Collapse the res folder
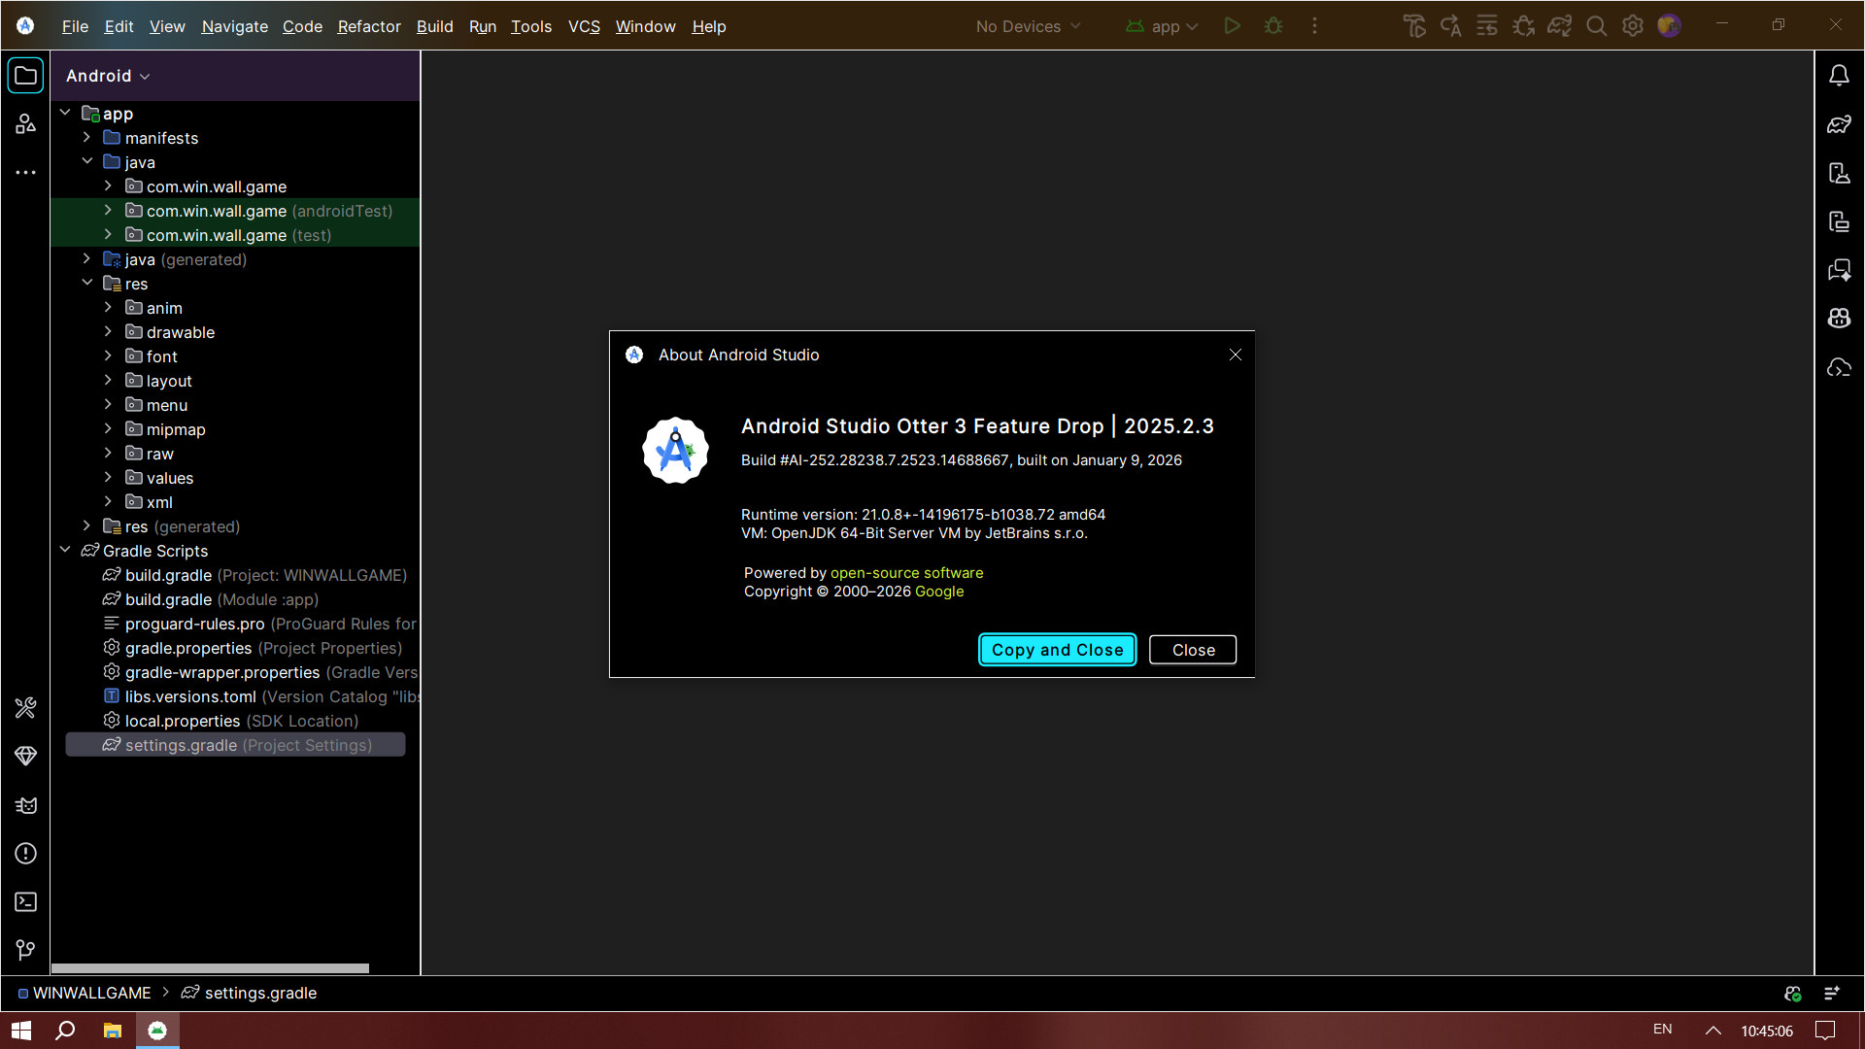Viewport: 1865px width, 1049px height. (x=87, y=283)
